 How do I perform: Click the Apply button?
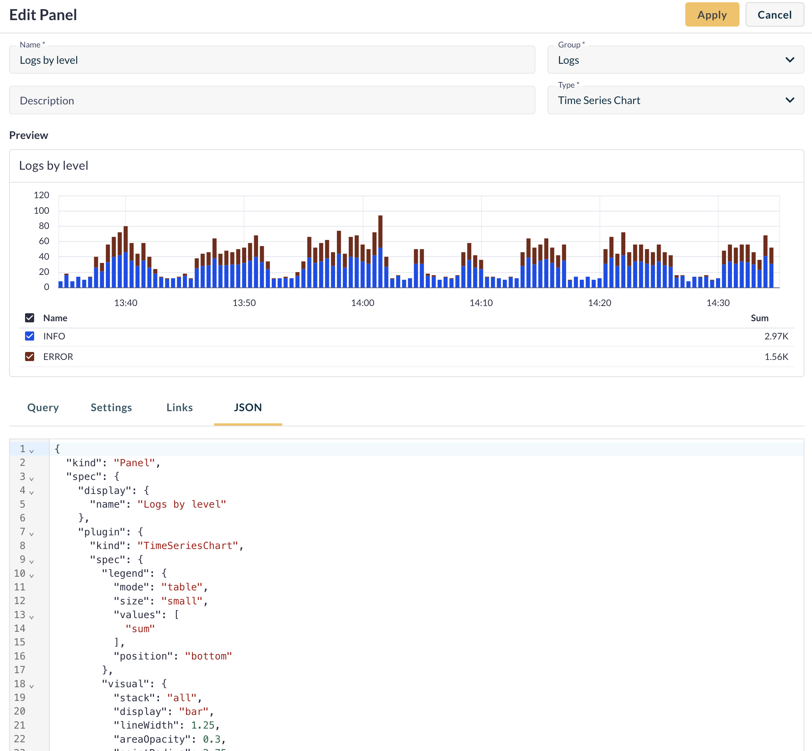tap(712, 15)
